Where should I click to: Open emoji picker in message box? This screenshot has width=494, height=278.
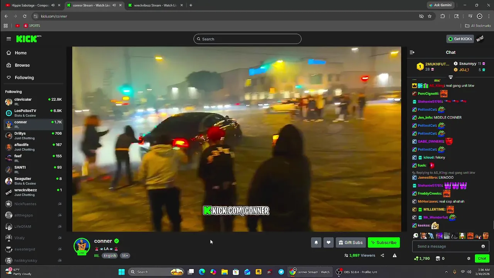tap(483, 246)
